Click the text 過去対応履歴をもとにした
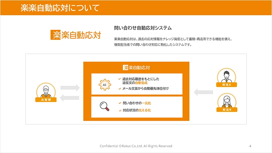272x153 pixels. pos(141,79)
